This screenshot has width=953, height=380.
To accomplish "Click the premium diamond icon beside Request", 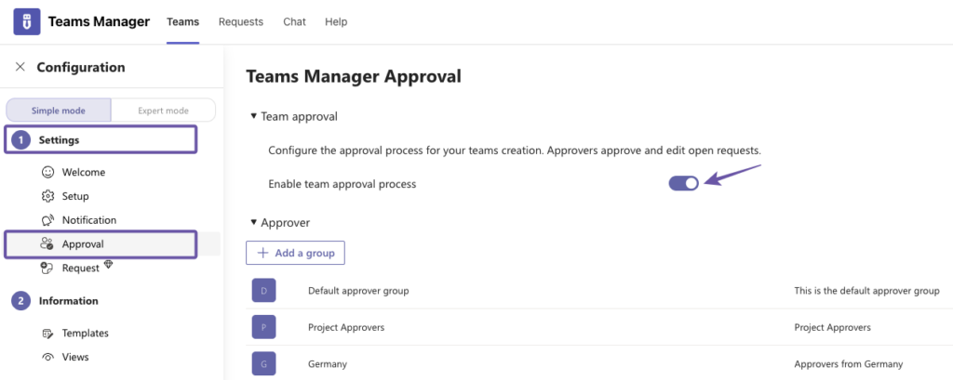I will [108, 264].
